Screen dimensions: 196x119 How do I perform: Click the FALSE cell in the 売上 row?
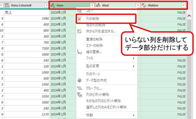click(164, 13)
